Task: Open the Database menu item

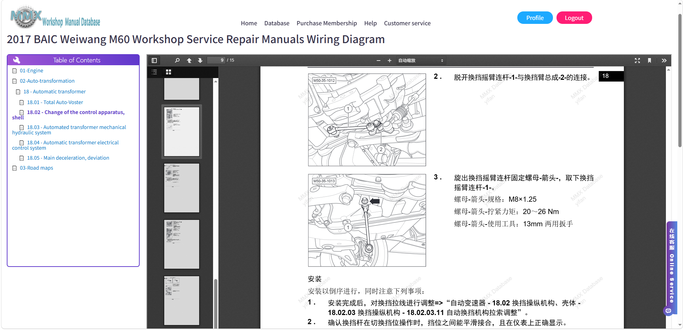Action: tap(277, 23)
